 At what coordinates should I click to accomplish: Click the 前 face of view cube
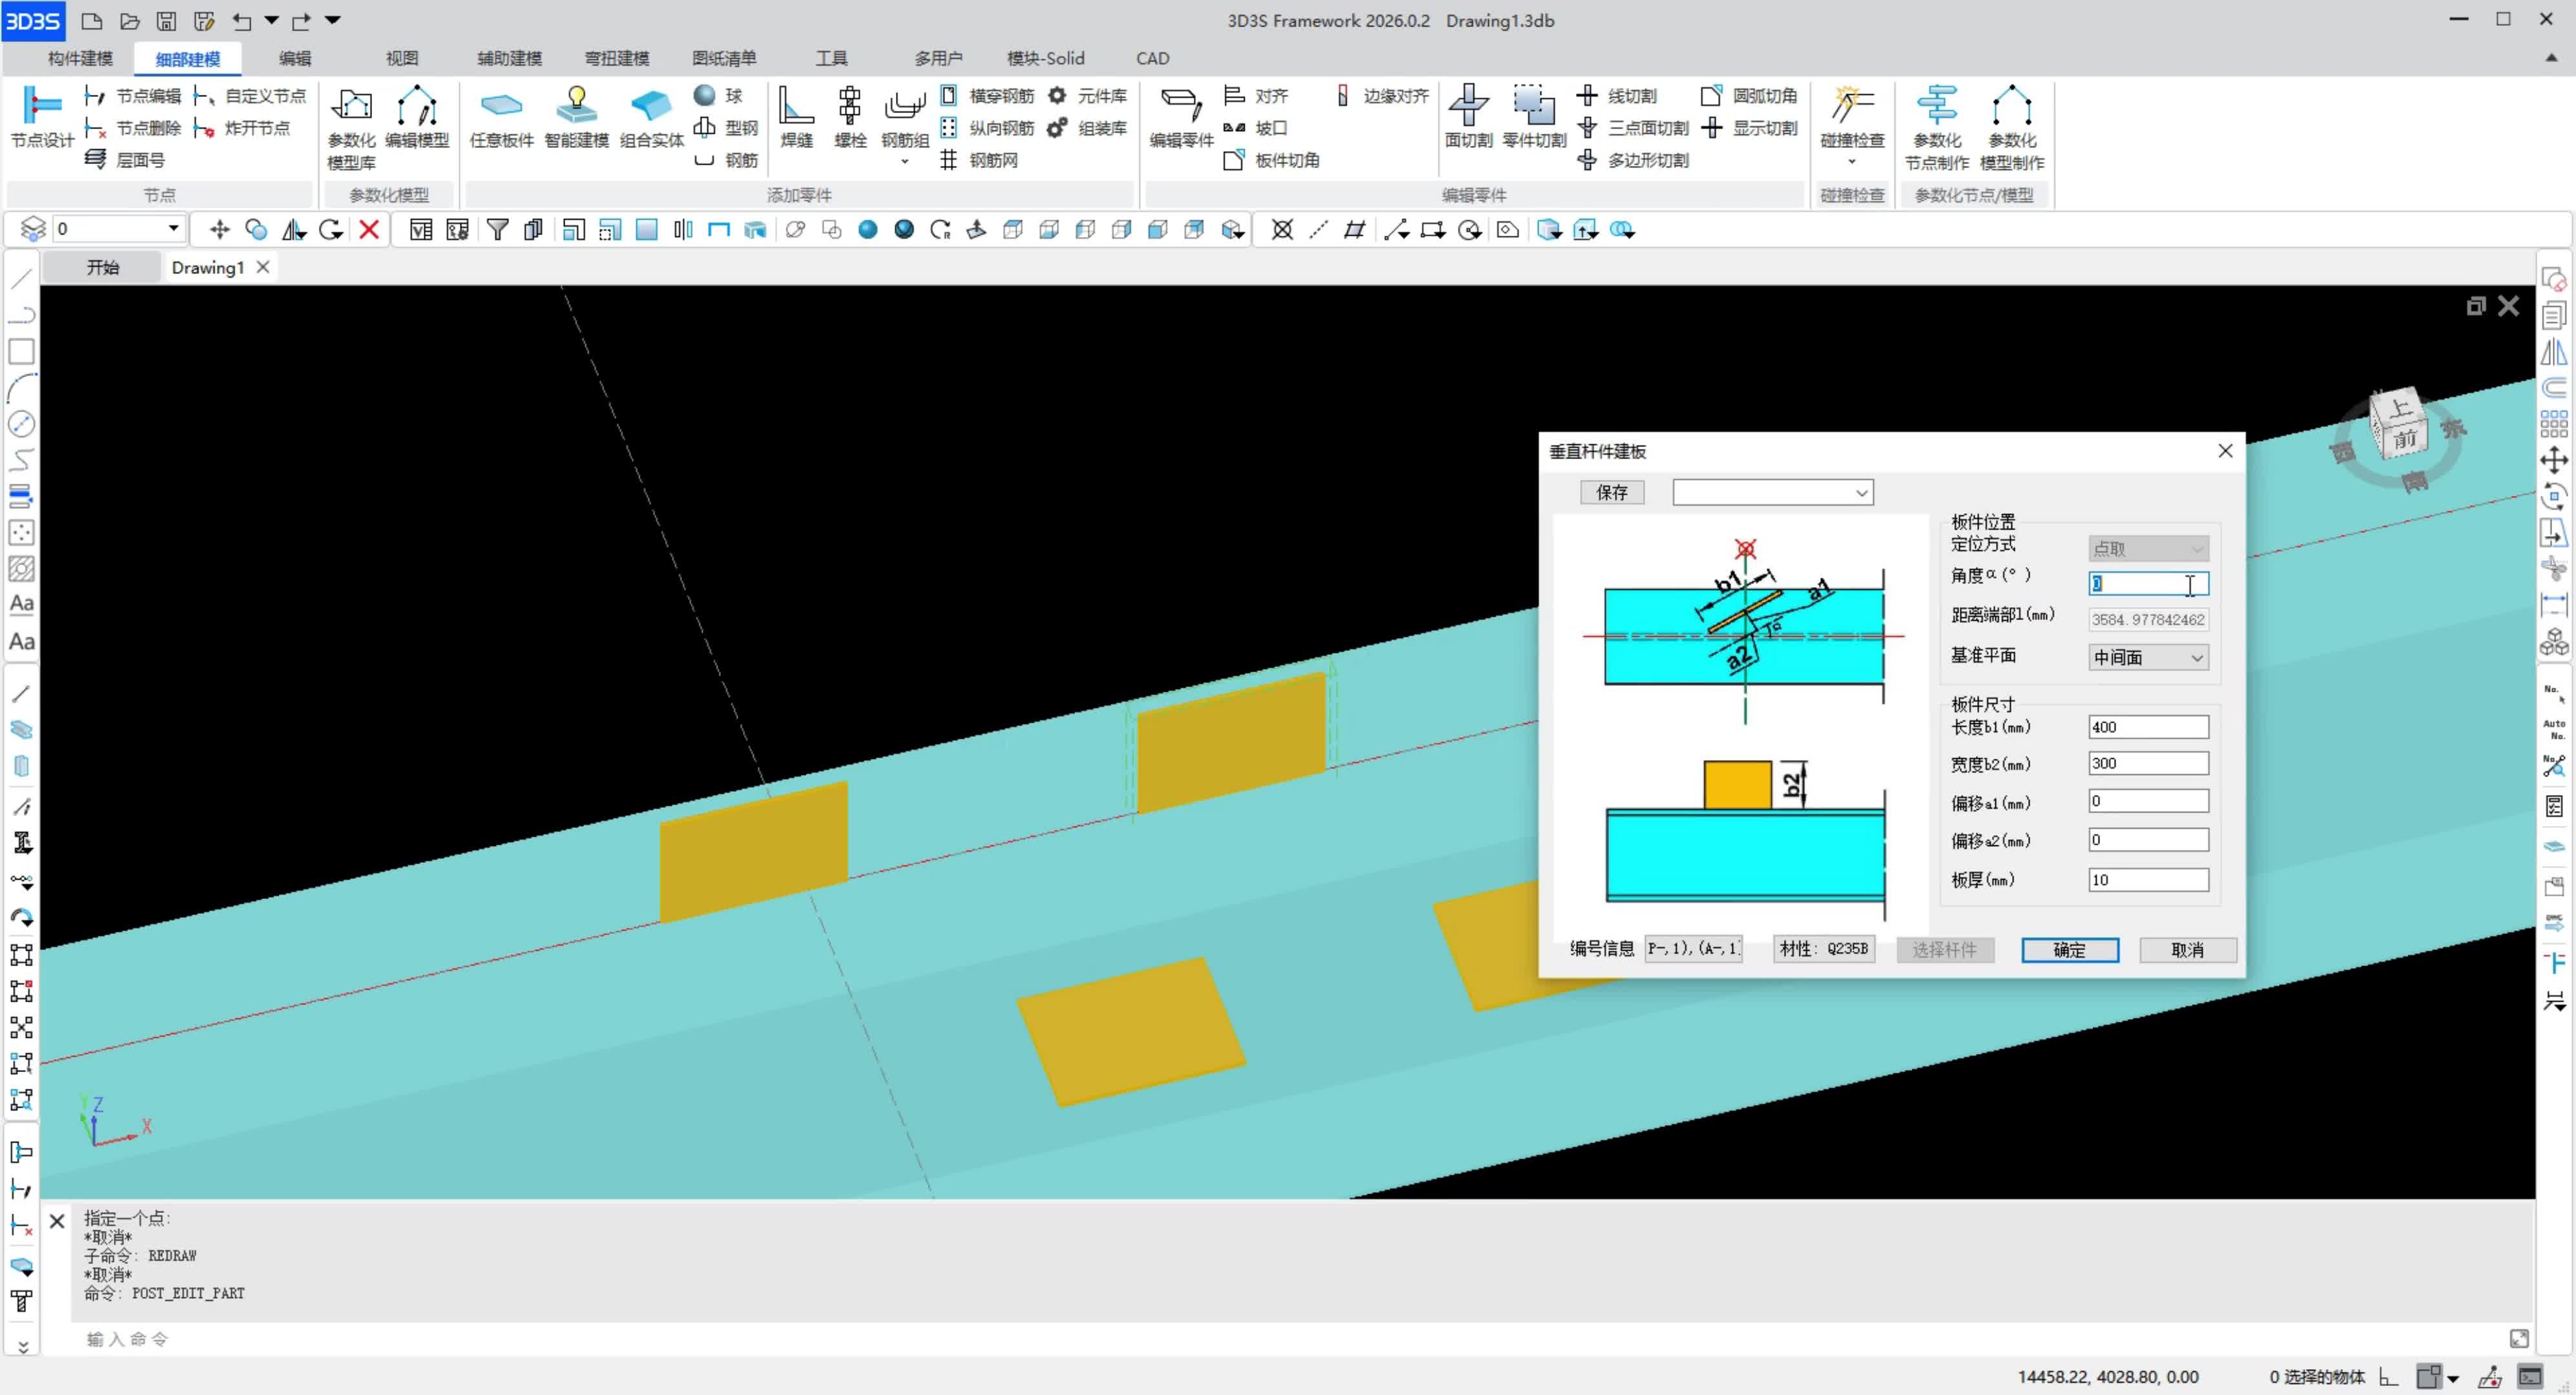(x=2404, y=439)
